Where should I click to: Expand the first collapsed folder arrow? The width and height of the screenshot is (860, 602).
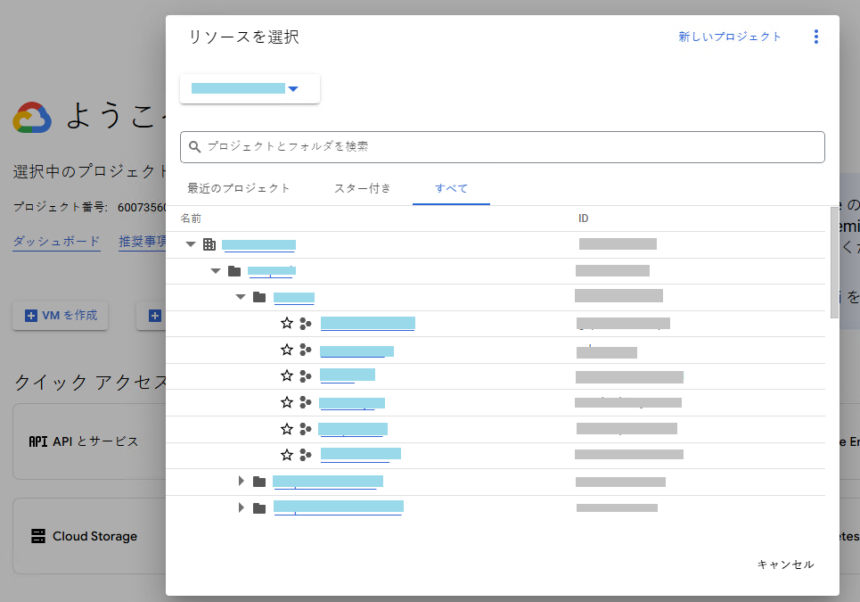coord(242,482)
